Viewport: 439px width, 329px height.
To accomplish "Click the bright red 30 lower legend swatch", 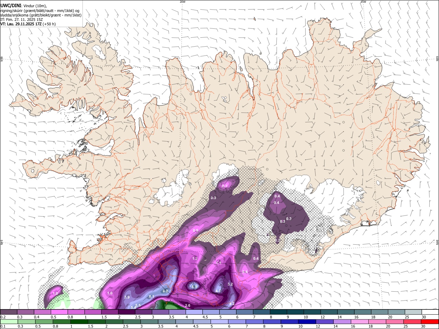I will [x=430, y=321].
